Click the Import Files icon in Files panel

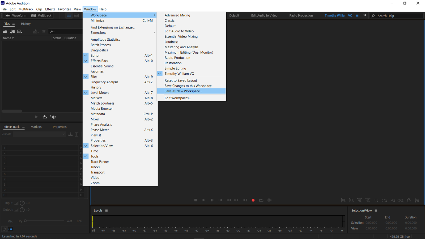(x=12, y=31)
